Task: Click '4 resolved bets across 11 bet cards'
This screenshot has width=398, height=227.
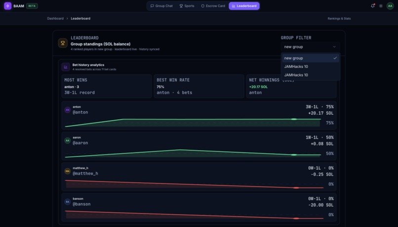Action: [94, 69]
